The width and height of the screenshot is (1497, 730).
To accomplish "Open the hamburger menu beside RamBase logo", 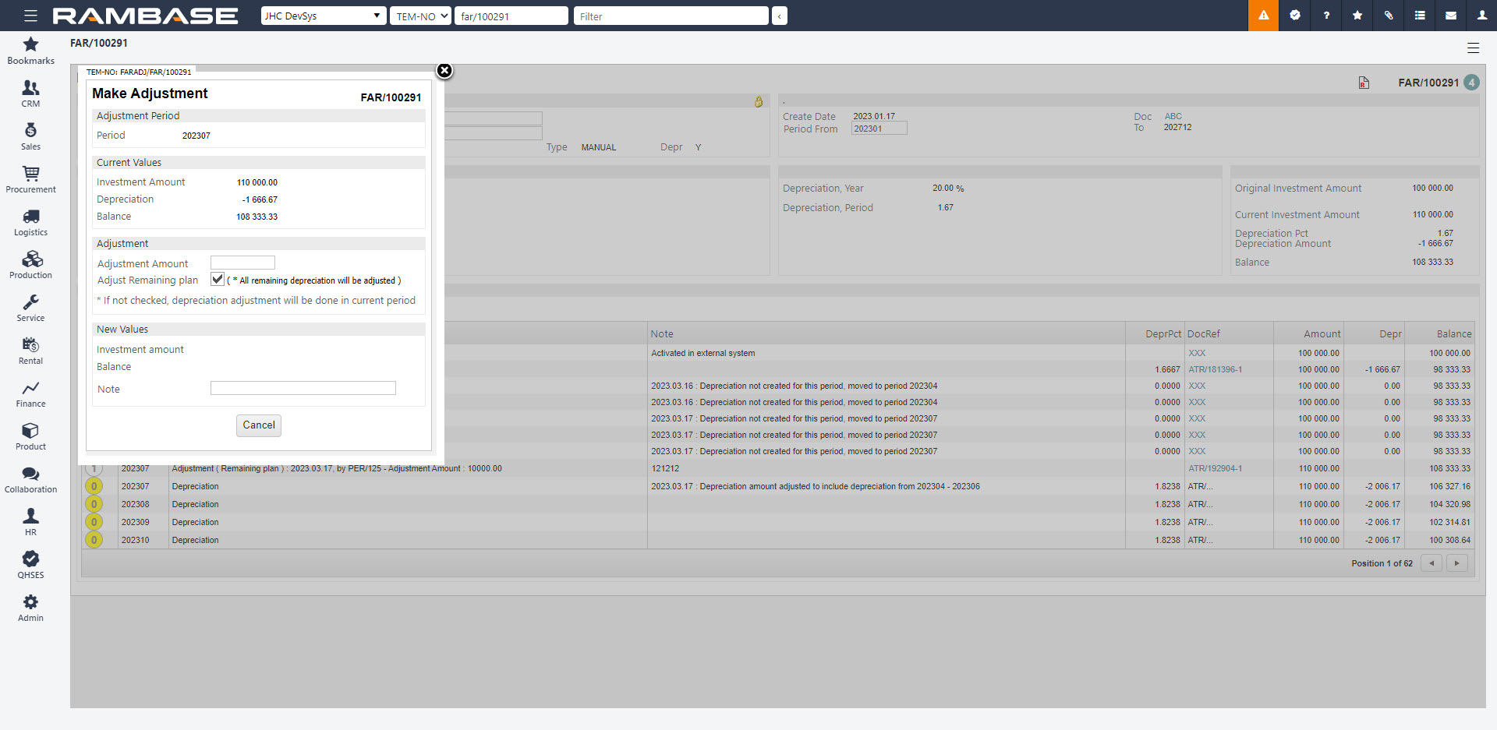I will pos(30,16).
